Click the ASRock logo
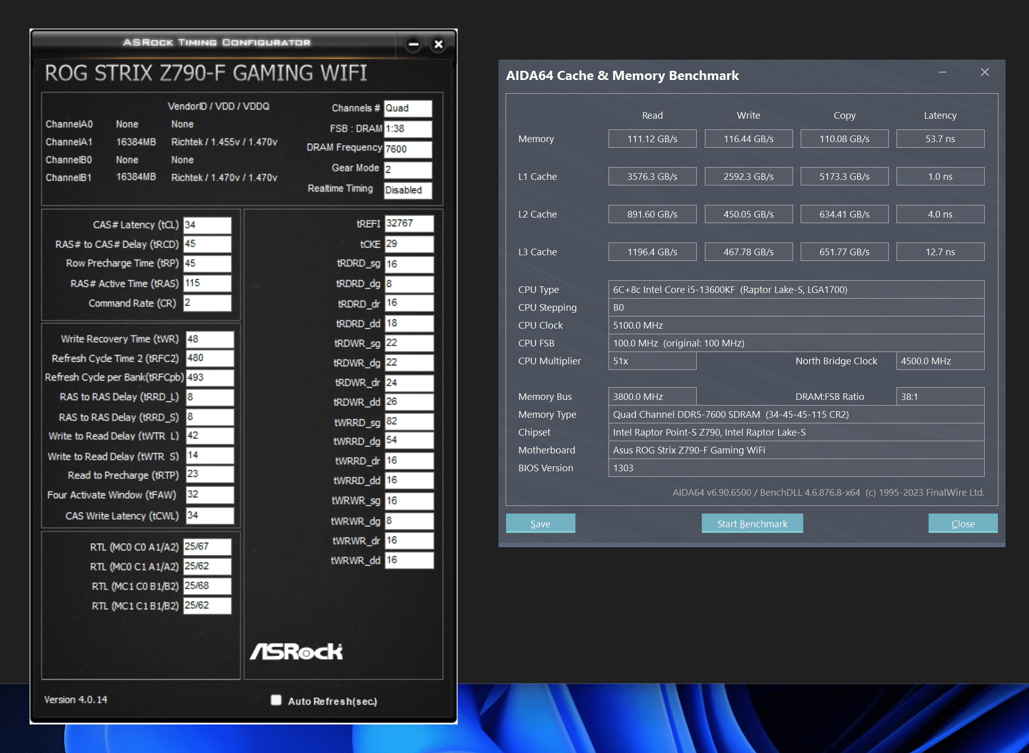Screen dimensions: 1029x753 coord(296,652)
